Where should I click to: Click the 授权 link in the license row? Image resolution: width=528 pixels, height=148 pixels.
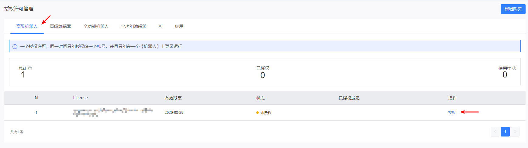tap(452, 113)
